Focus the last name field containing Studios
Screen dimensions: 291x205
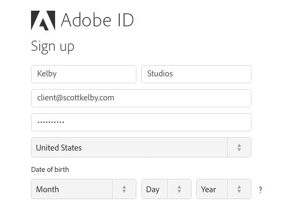[x=196, y=74]
